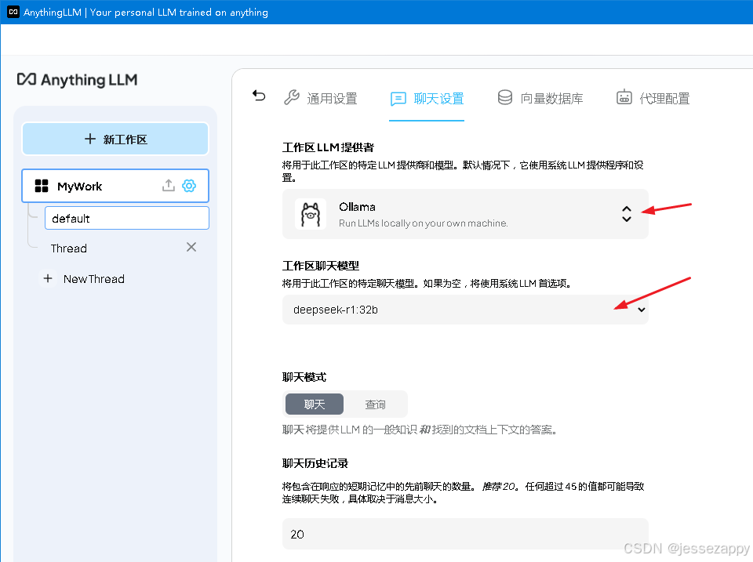Click the chat bubble icon for 聊天设置
Viewport: 753px width, 562px height.
click(398, 99)
